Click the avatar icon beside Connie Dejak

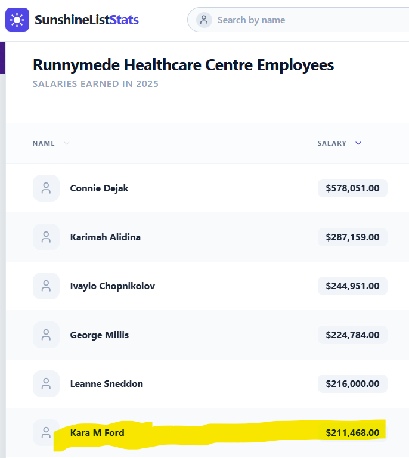(46, 188)
